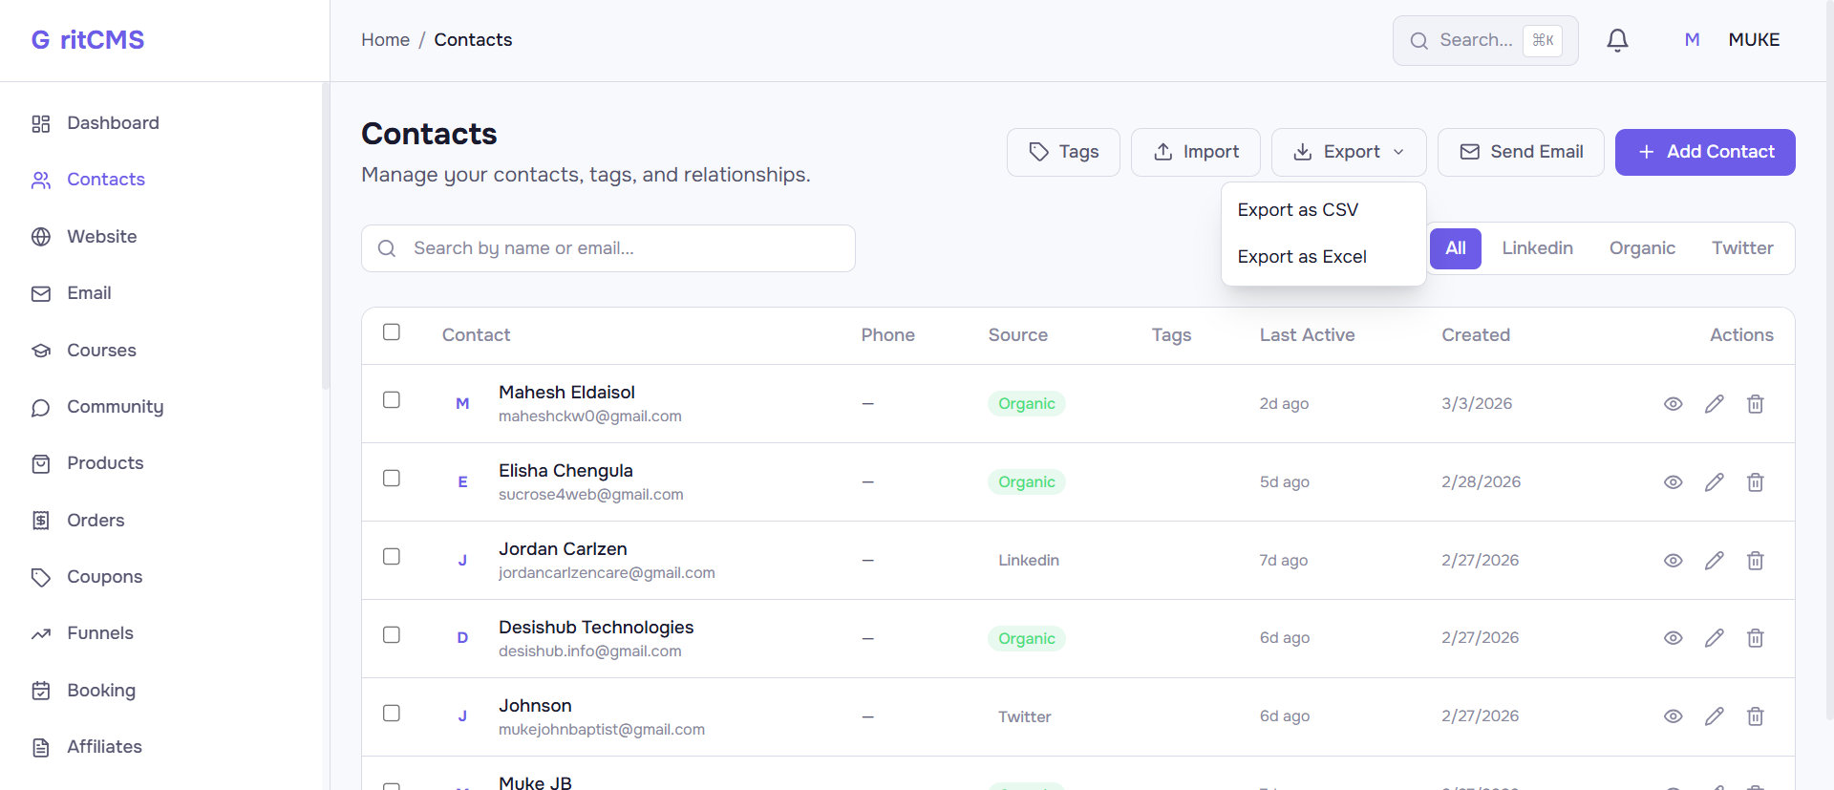Check the Mahesh Eldaisol row checkbox
1834x790 pixels.
(x=392, y=400)
